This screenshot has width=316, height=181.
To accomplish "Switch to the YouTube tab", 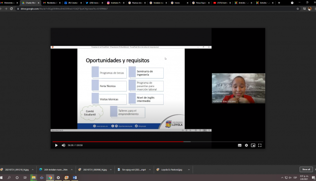I will click(x=222, y=3).
